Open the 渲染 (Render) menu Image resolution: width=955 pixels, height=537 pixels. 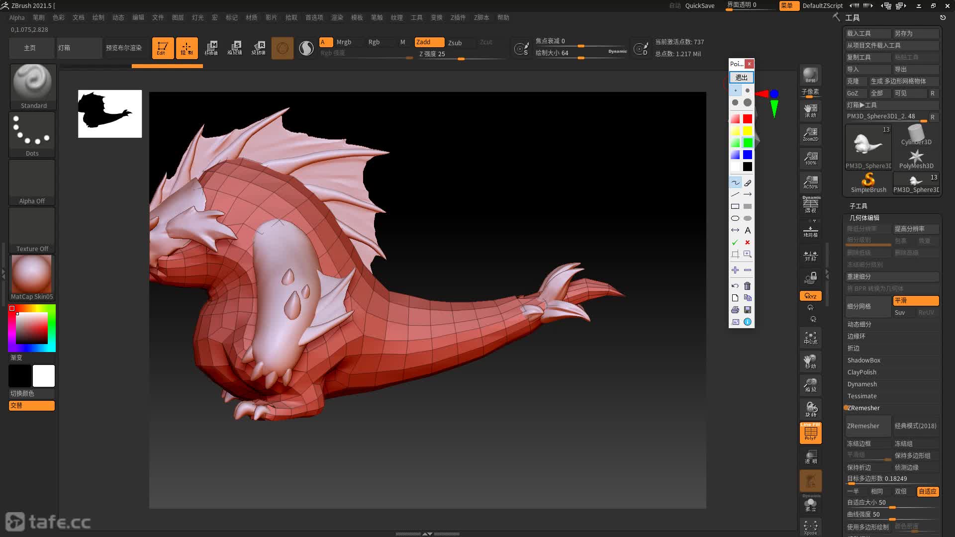(337, 17)
